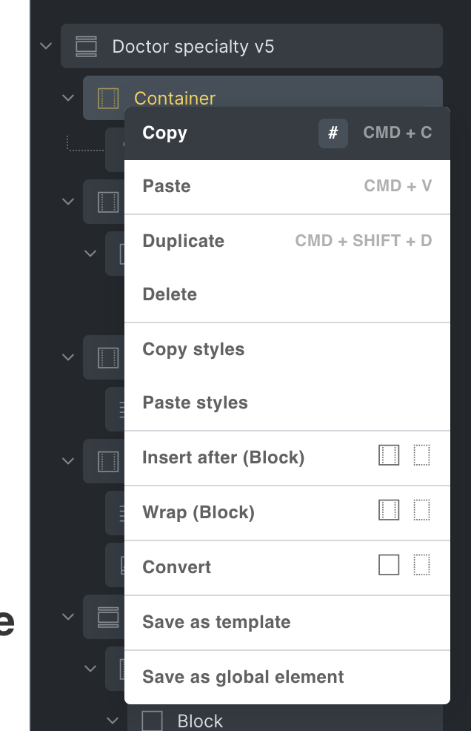
Task: Convert to dotted div icon
Action: tap(421, 565)
